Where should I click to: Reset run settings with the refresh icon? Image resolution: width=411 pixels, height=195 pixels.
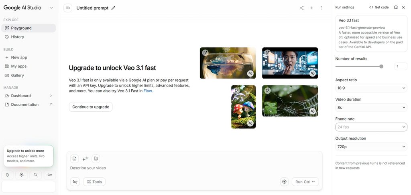(396, 7)
